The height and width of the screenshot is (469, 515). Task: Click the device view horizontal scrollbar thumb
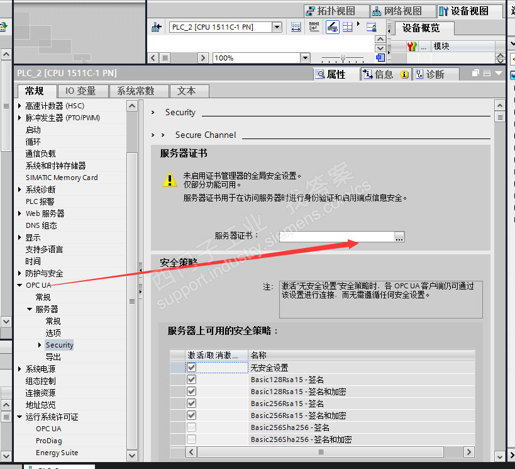pos(165,58)
